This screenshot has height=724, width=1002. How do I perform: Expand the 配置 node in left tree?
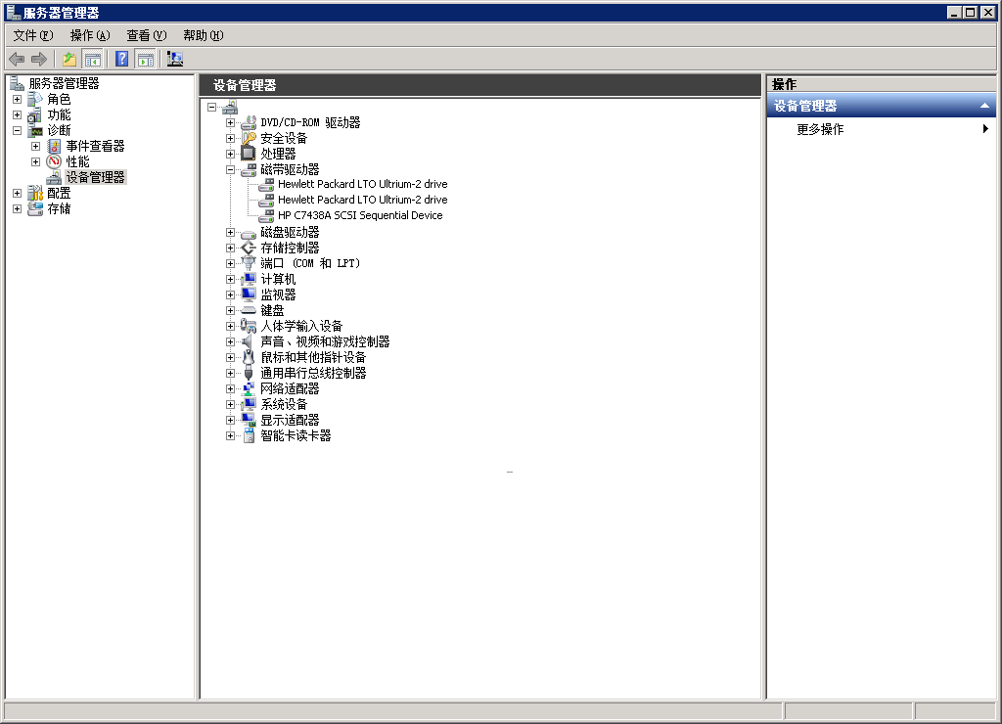18,193
